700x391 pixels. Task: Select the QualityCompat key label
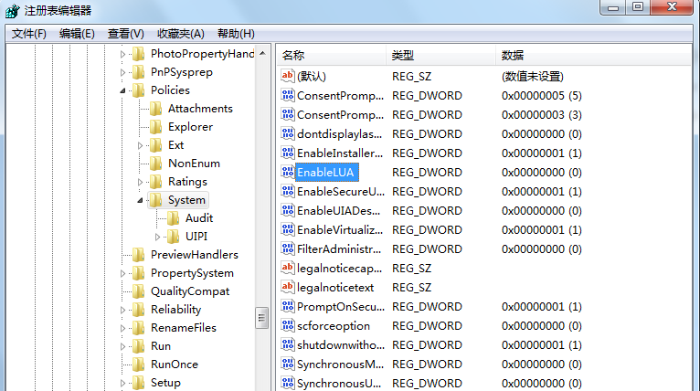pyautogui.click(x=190, y=291)
